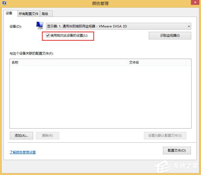
Task: Open the 了解颜色管理设置 link
Action: pos(23,152)
